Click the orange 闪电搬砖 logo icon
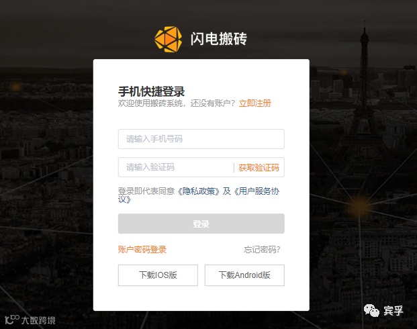The width and height of the screenshot is (417, 329). (x=169, y=39)
